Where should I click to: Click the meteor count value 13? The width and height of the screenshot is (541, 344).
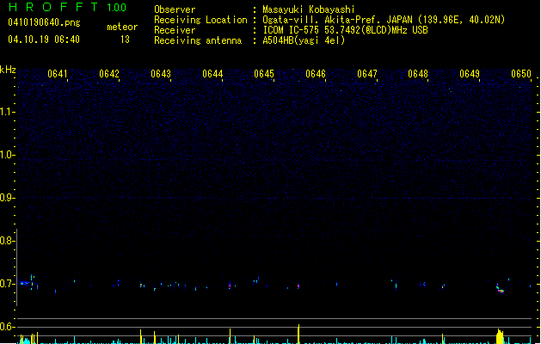[x=125, y=40]
